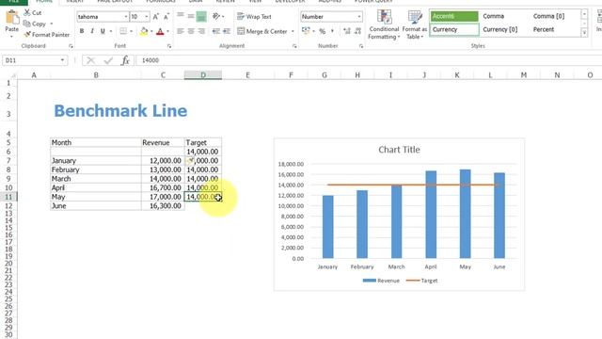This screenshot has height=339, width=602.
Task: Apply the Borders icon
Action: click(x=123, y=31)
